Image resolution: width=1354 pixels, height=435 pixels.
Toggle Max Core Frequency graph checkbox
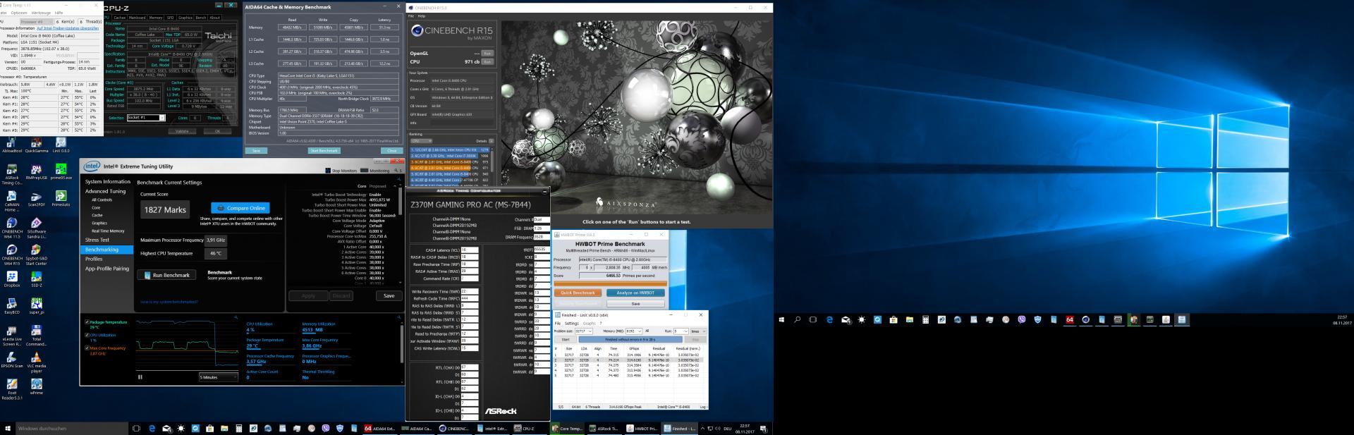[87, 348]
